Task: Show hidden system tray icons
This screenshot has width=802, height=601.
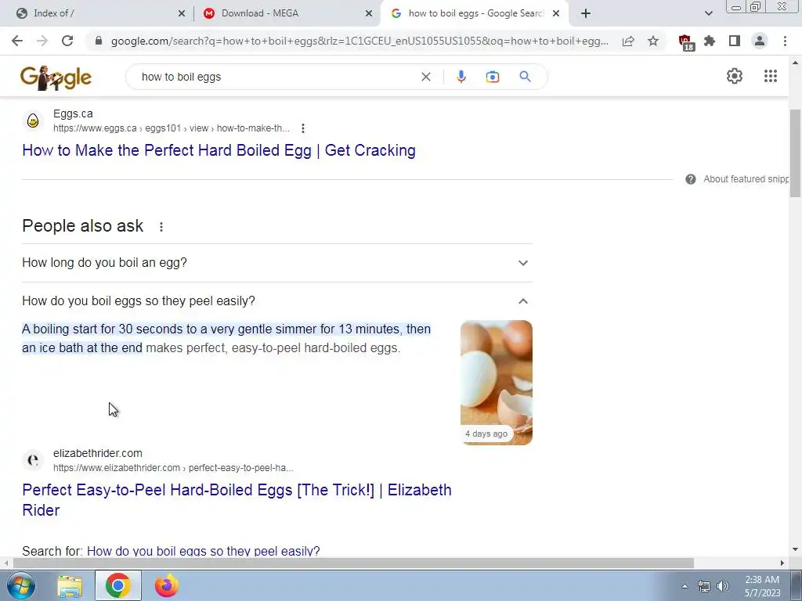Action: 685,586
